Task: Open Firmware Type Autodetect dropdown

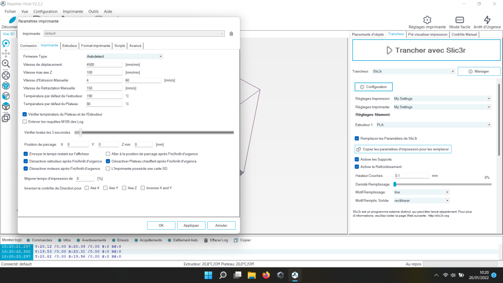Action: pos(124,56)
